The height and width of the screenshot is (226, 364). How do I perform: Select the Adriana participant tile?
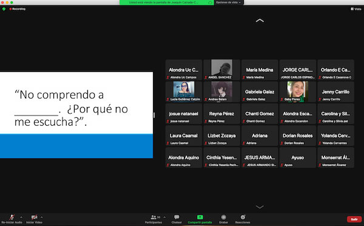coord(260,135)
